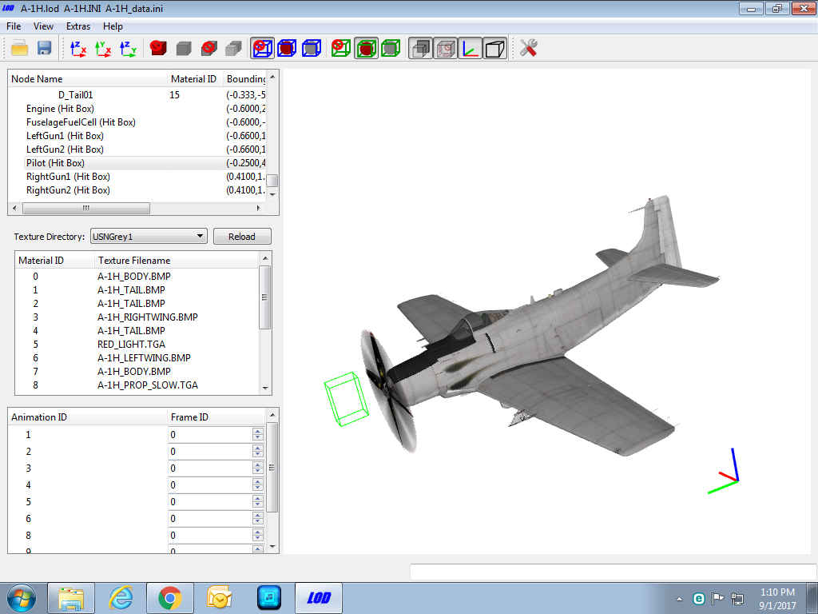
Task: Increase Frame ID for animation 5
Action: [x=258, y=498]
